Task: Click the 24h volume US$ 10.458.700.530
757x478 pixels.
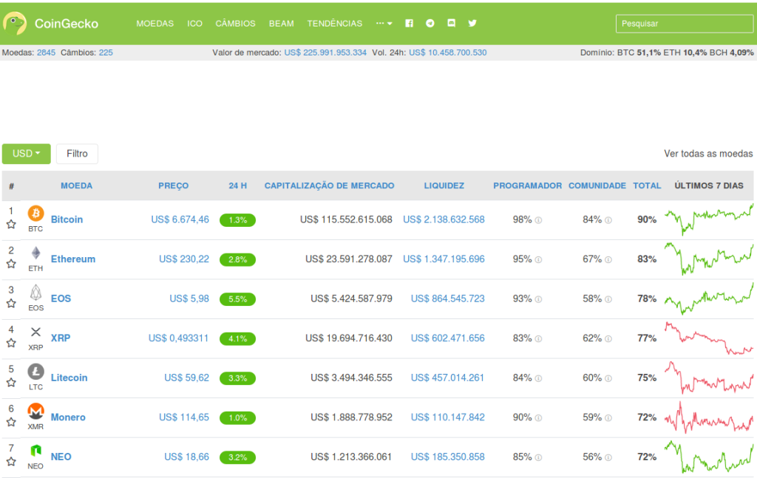Action: click(x=447, y=52)
